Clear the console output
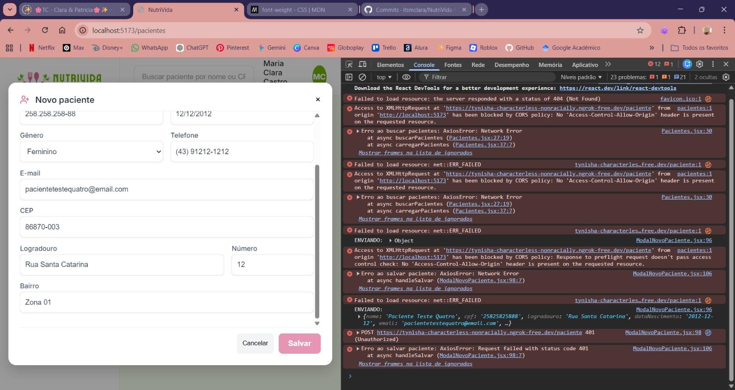This screenshot has width=735, height=390. (362, 77)
